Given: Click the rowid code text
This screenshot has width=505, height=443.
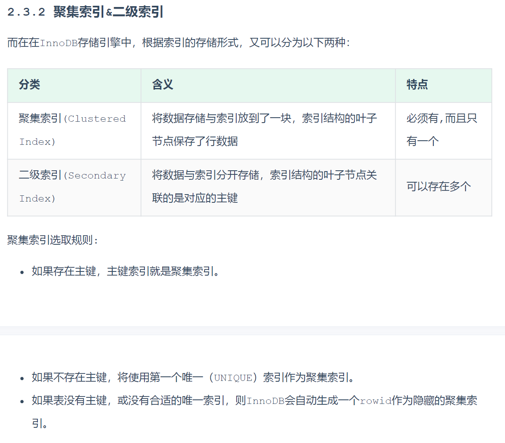Looking at the screenshot, I should click(375, 401).
